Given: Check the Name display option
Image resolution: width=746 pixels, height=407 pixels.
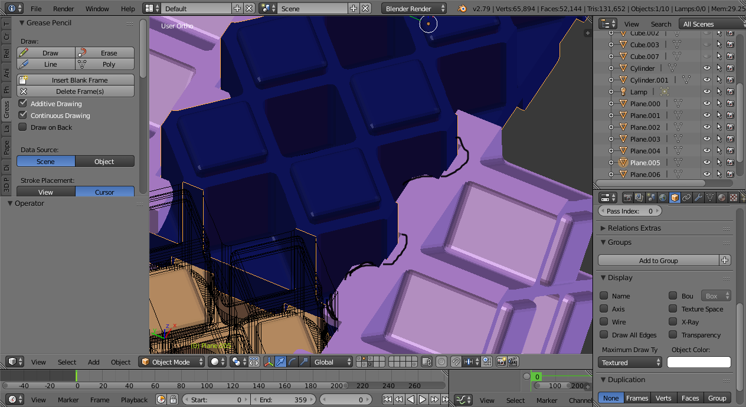Looking at the screenshot, I should [x=604, y=296].
